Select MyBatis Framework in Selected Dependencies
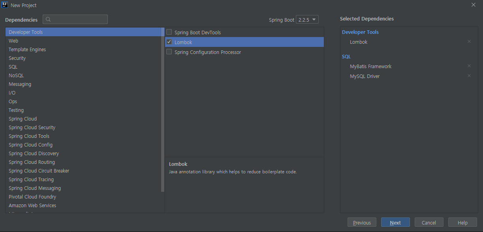 click(x=370, y=66)
